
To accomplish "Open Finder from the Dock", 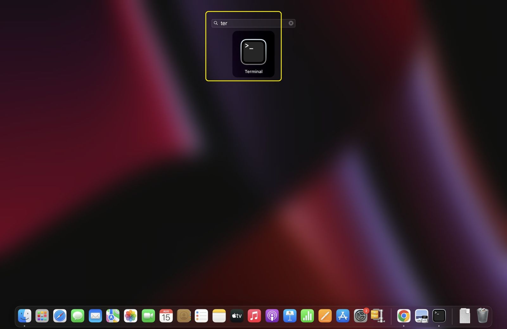I will (x=25, y=316).
